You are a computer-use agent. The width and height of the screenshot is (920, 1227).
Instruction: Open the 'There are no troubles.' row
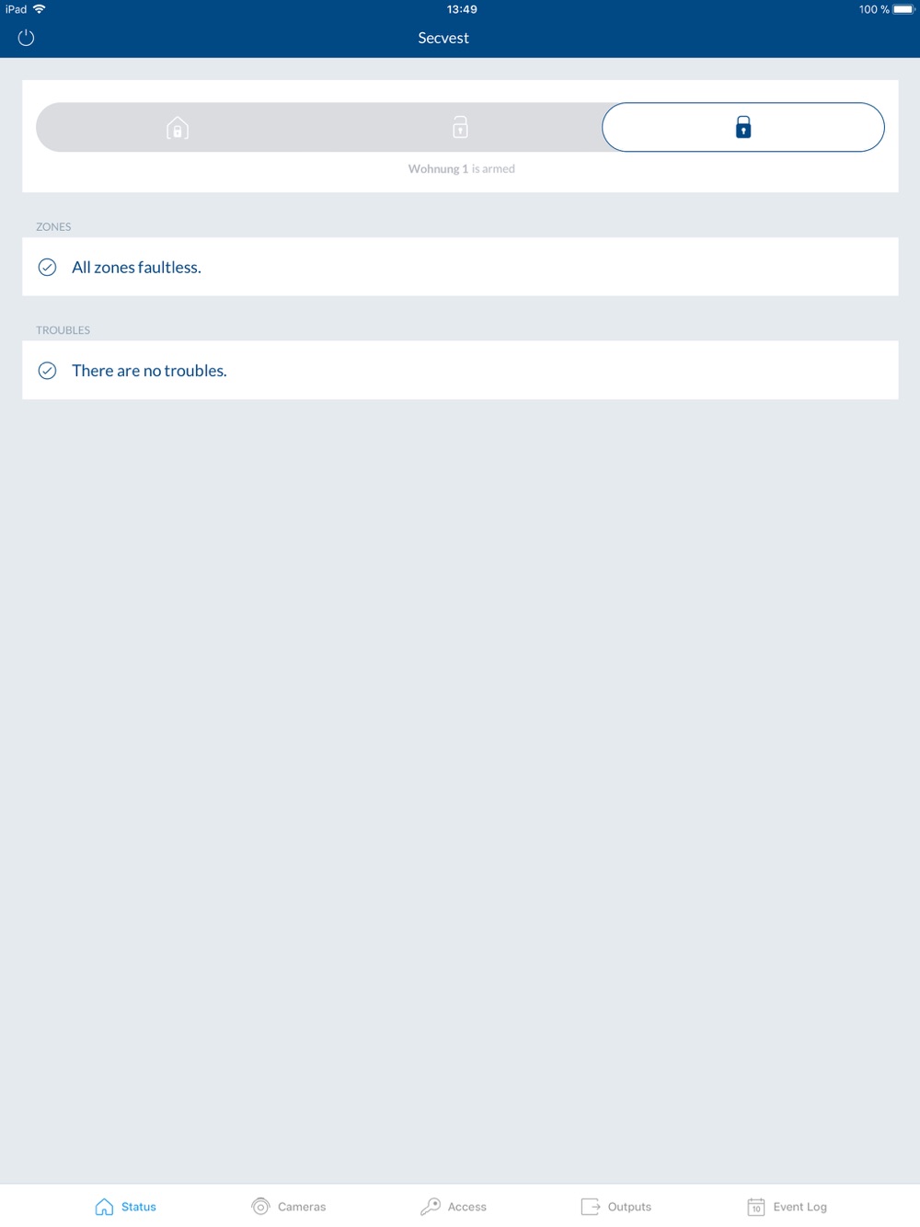click(460, 371)
